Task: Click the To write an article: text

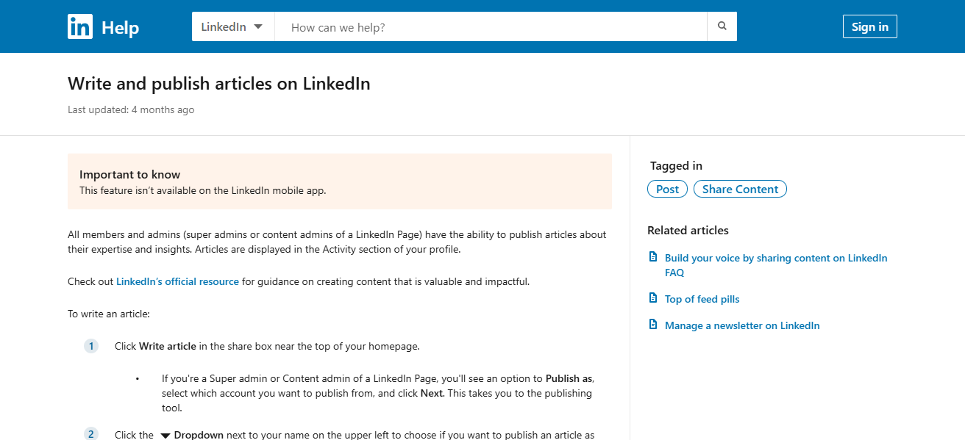Action: click(109, 314)
